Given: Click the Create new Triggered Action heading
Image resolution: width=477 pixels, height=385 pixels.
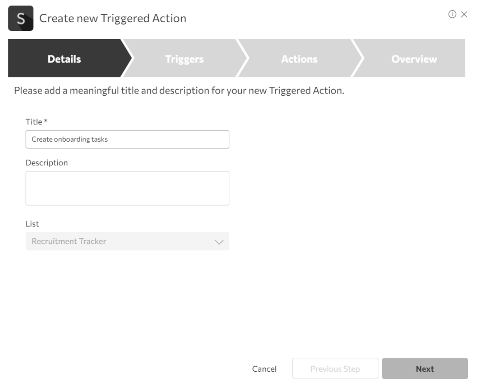Looking at the screenshot, I should (x=113, y=18).
